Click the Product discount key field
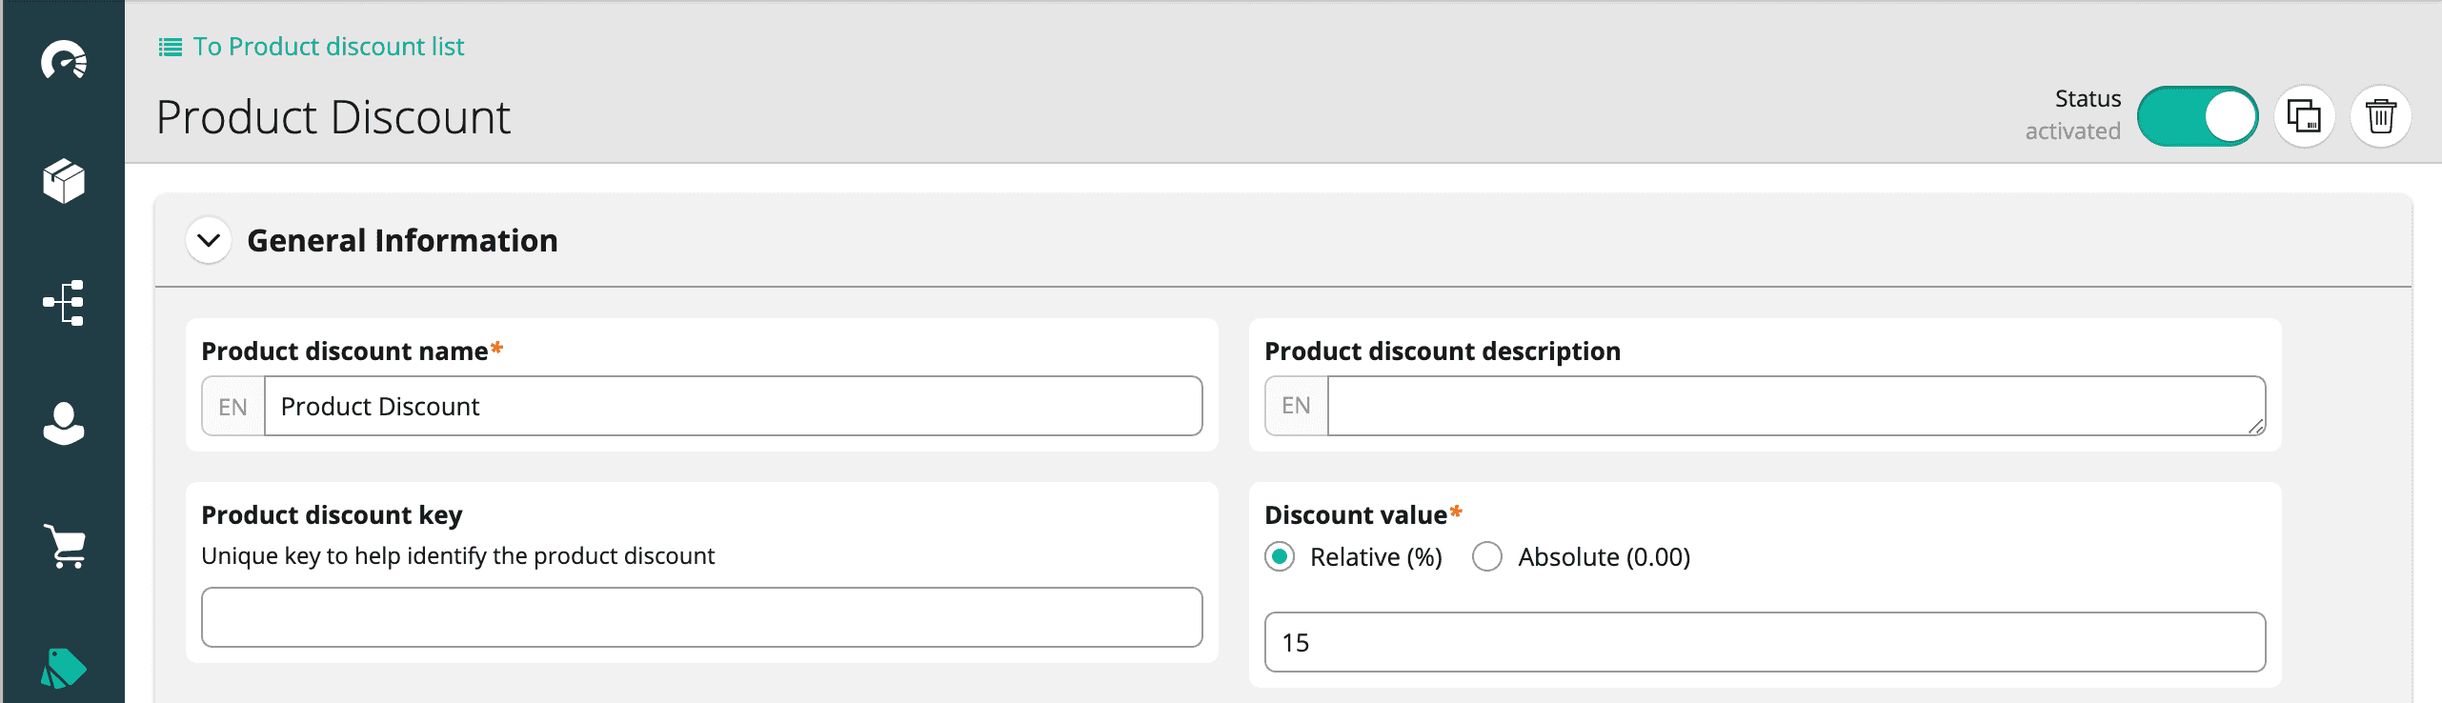Screen dimensions: 2442x703 click(x=701, y=617)
